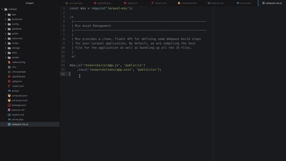
Task: Click 'Mix Asset Management' comment text
Action: pyautogui.click(x=93, y=26)
